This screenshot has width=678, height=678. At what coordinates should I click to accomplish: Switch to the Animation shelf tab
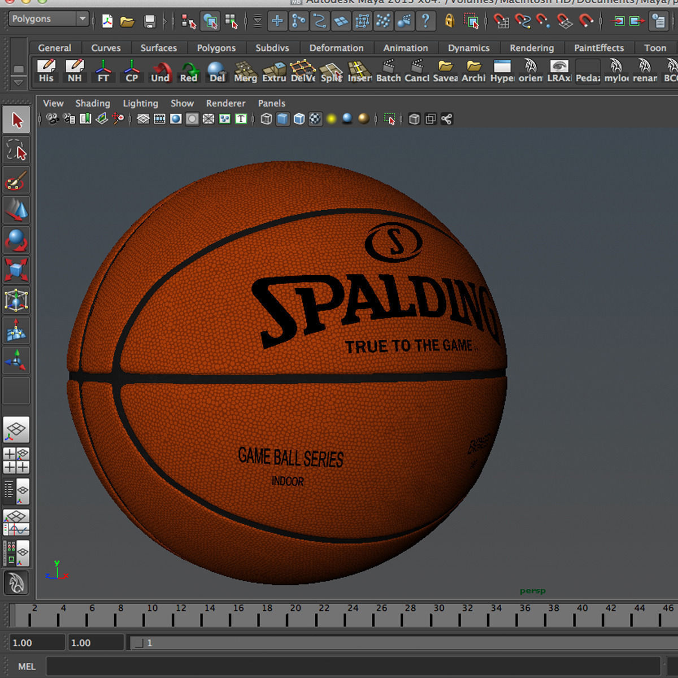pyautogui.click(x=405, y=48)
